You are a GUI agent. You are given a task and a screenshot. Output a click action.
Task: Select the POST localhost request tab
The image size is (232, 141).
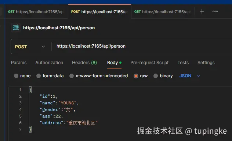point(99,12)
